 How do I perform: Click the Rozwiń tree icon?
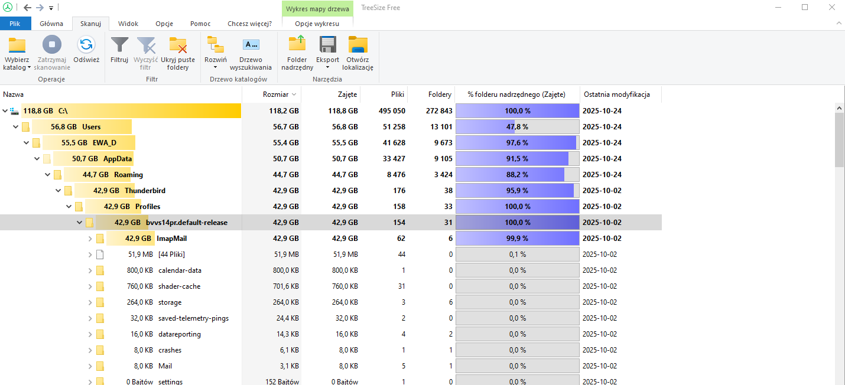(215, 45)
